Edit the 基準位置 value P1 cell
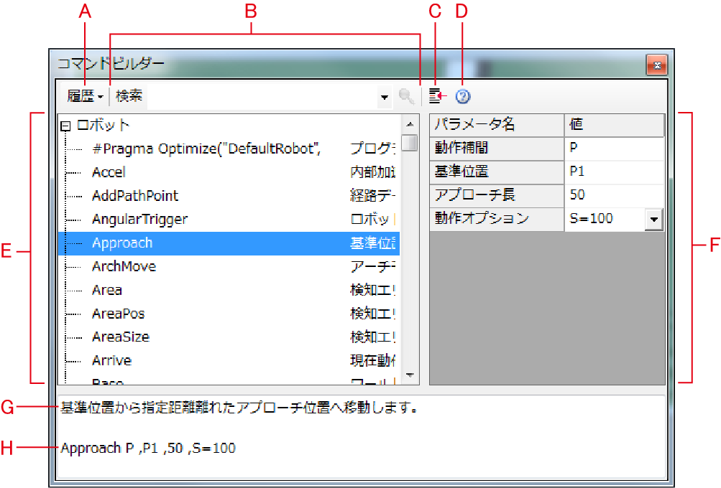 point(614,172)
